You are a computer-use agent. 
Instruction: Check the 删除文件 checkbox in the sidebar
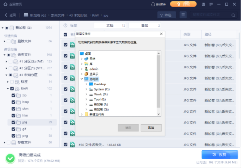point(9,41)
